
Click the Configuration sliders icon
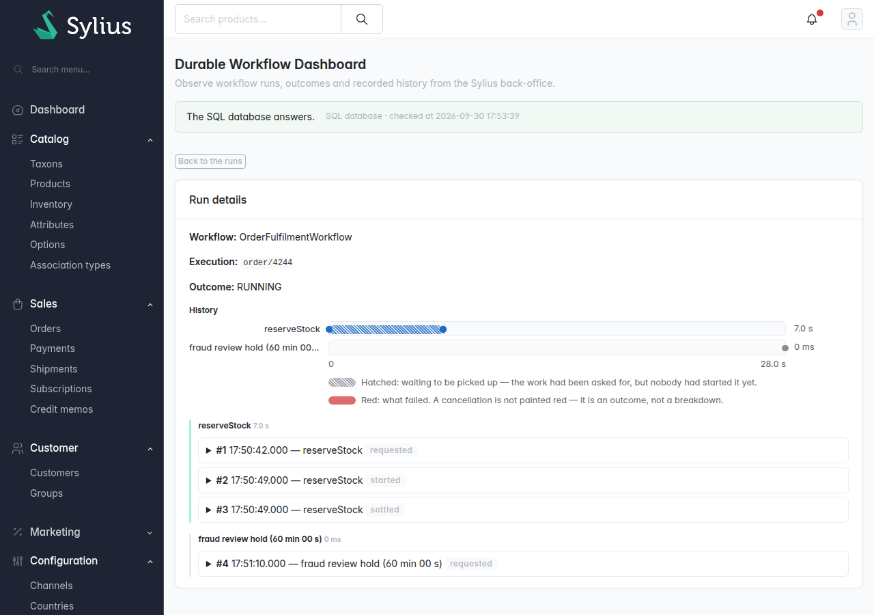[x=18, y=561]
